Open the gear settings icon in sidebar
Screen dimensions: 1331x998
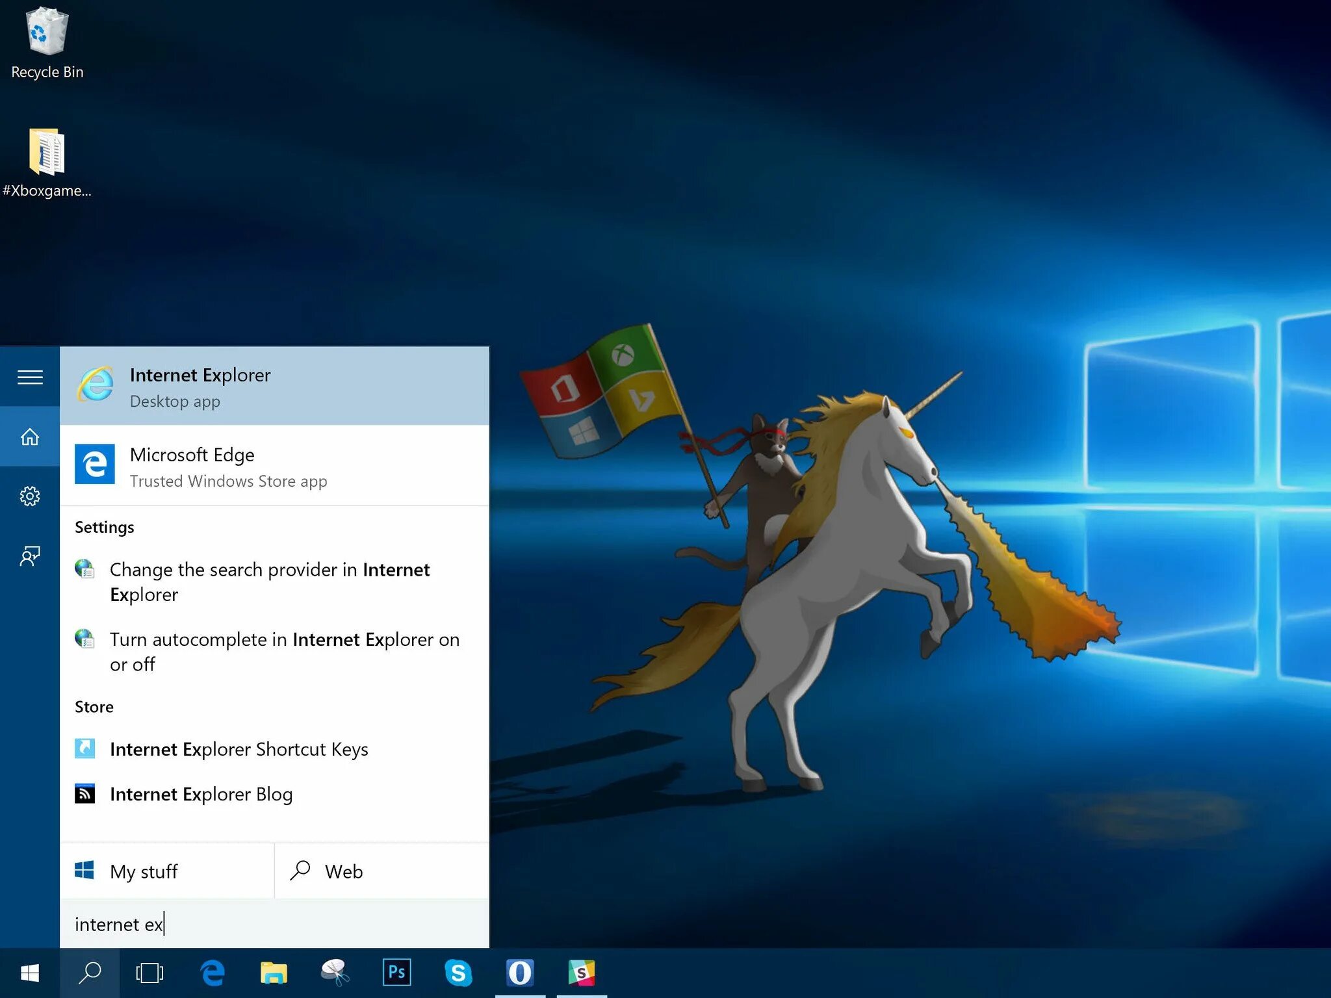[x=30, y=496]
